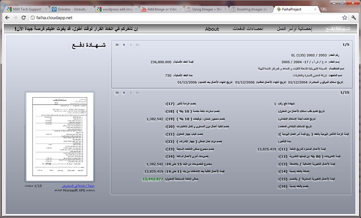Open Chrome wrench settings menu

point(354,17)
